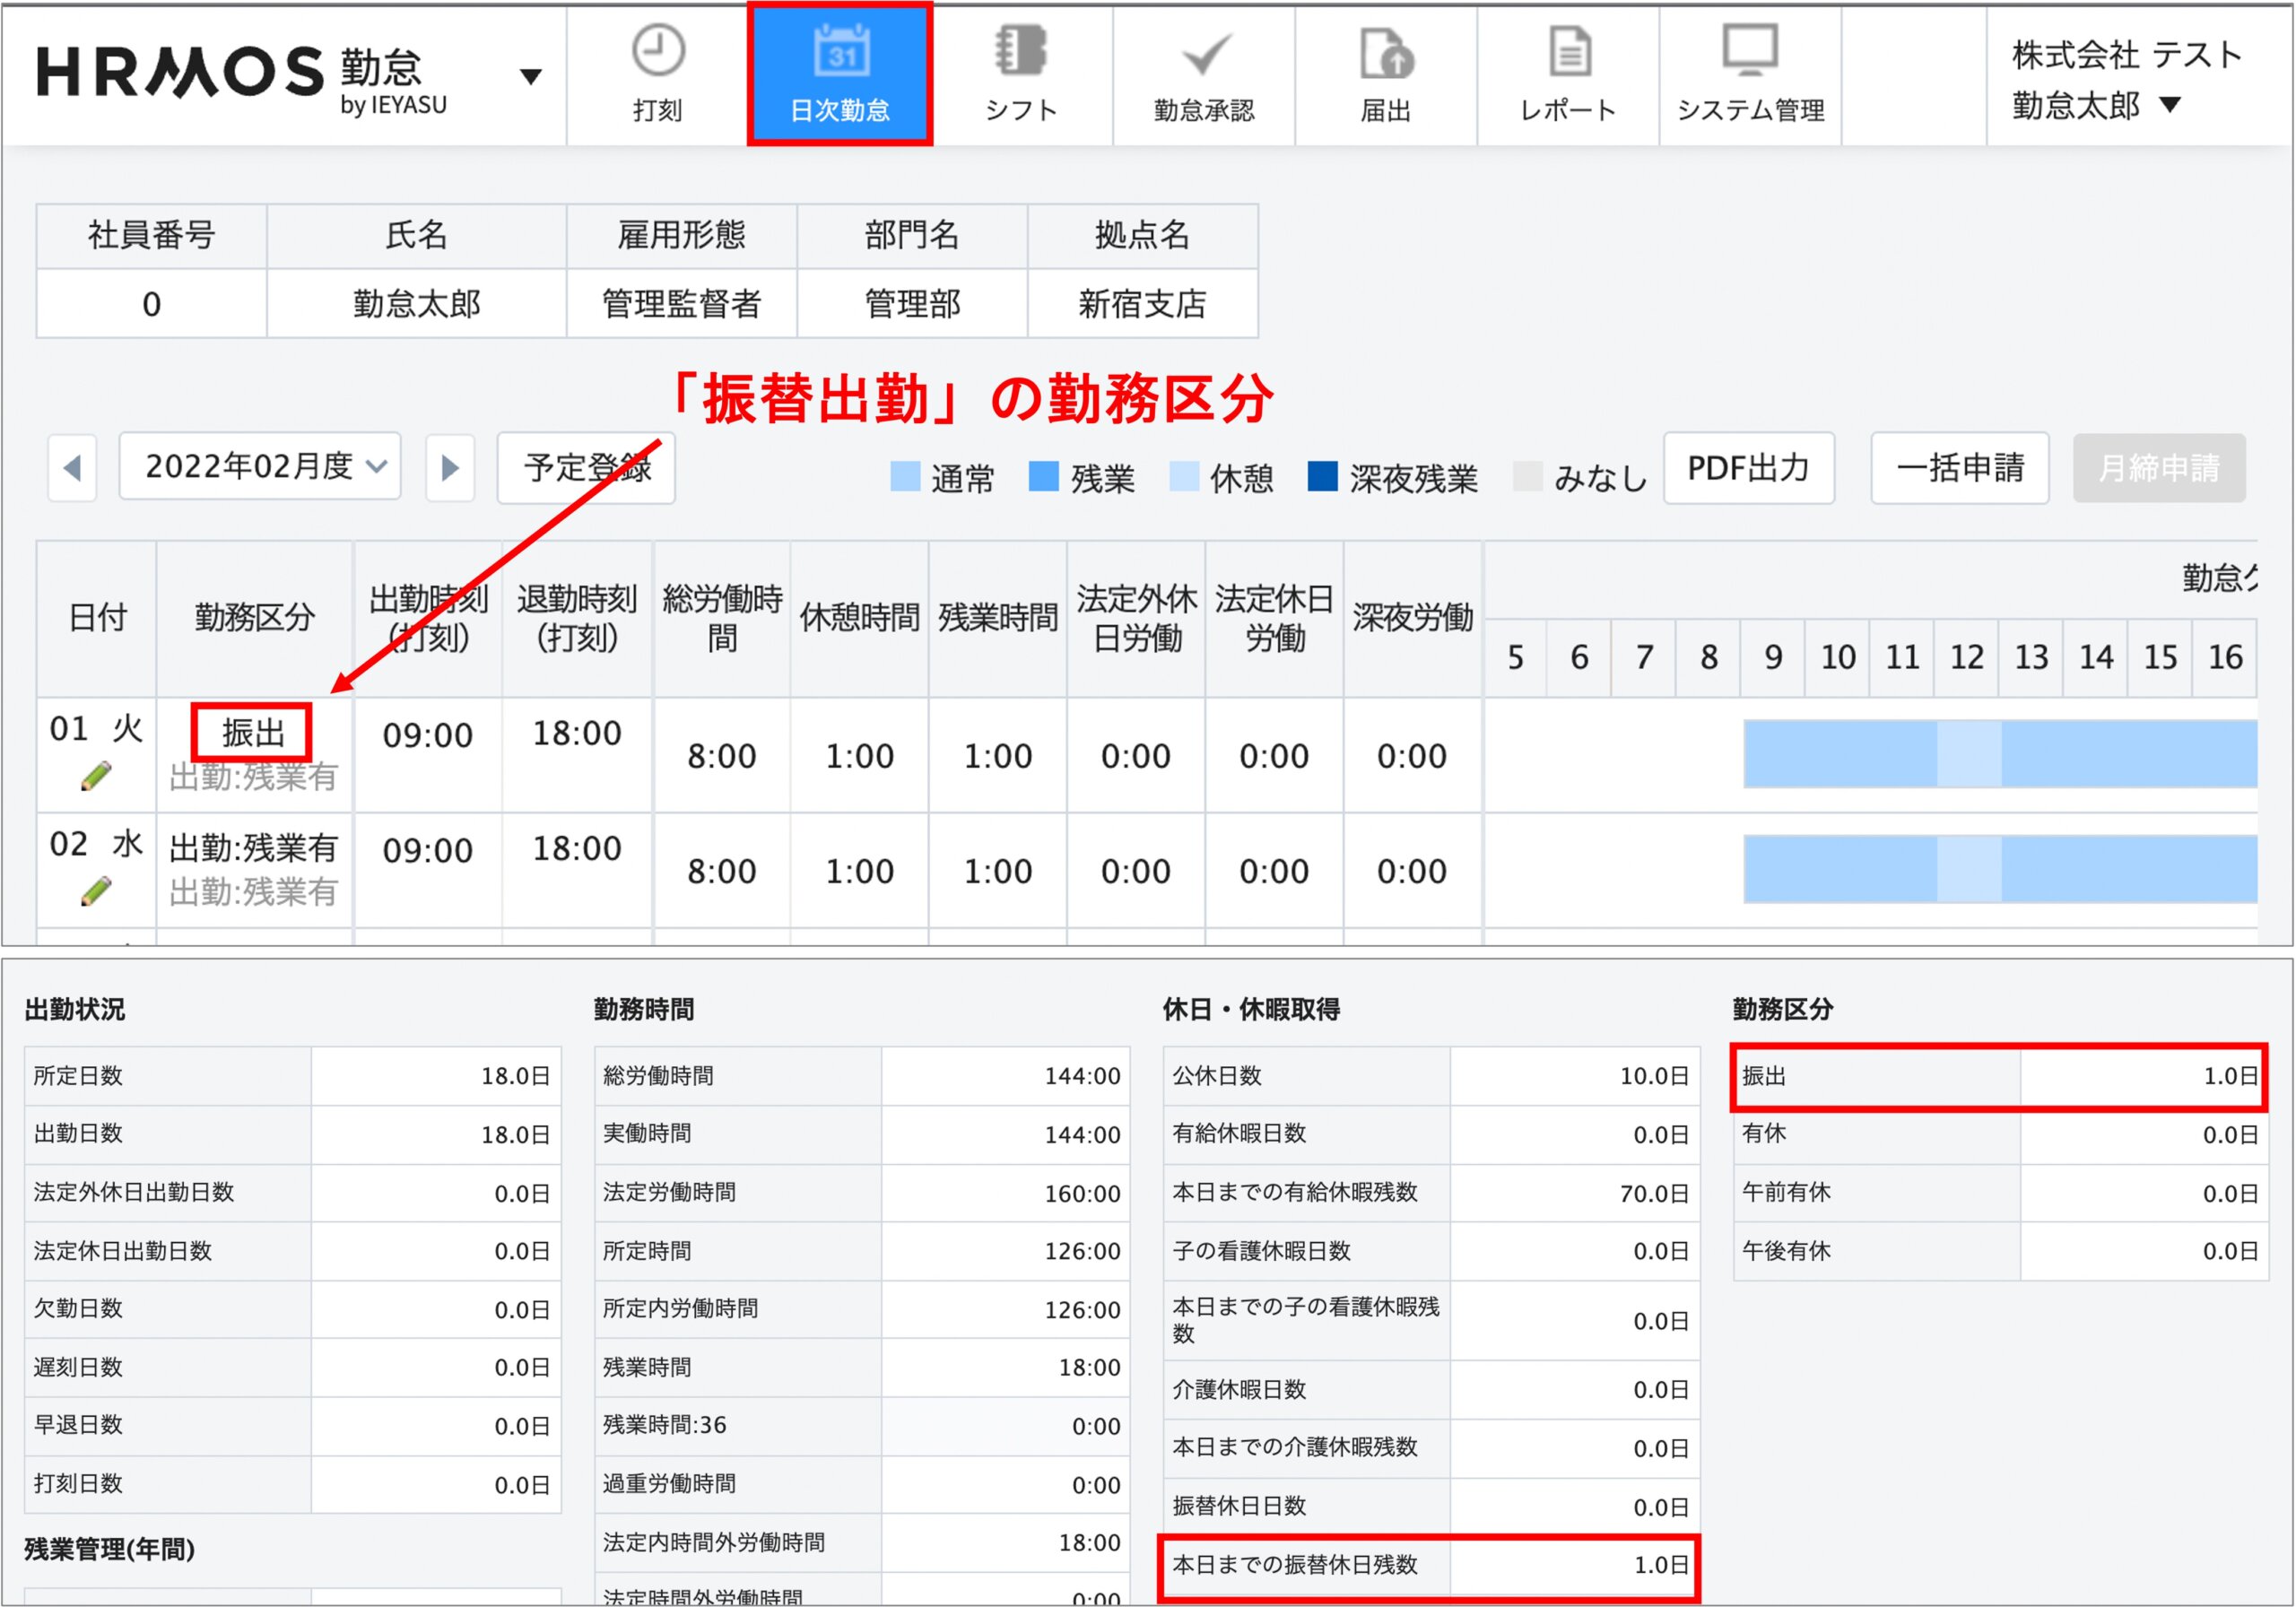Expand the HRMOS 勤怠 product dropdown arrow
This screenshot has height=1607, width=2296.
coord(531,76)
